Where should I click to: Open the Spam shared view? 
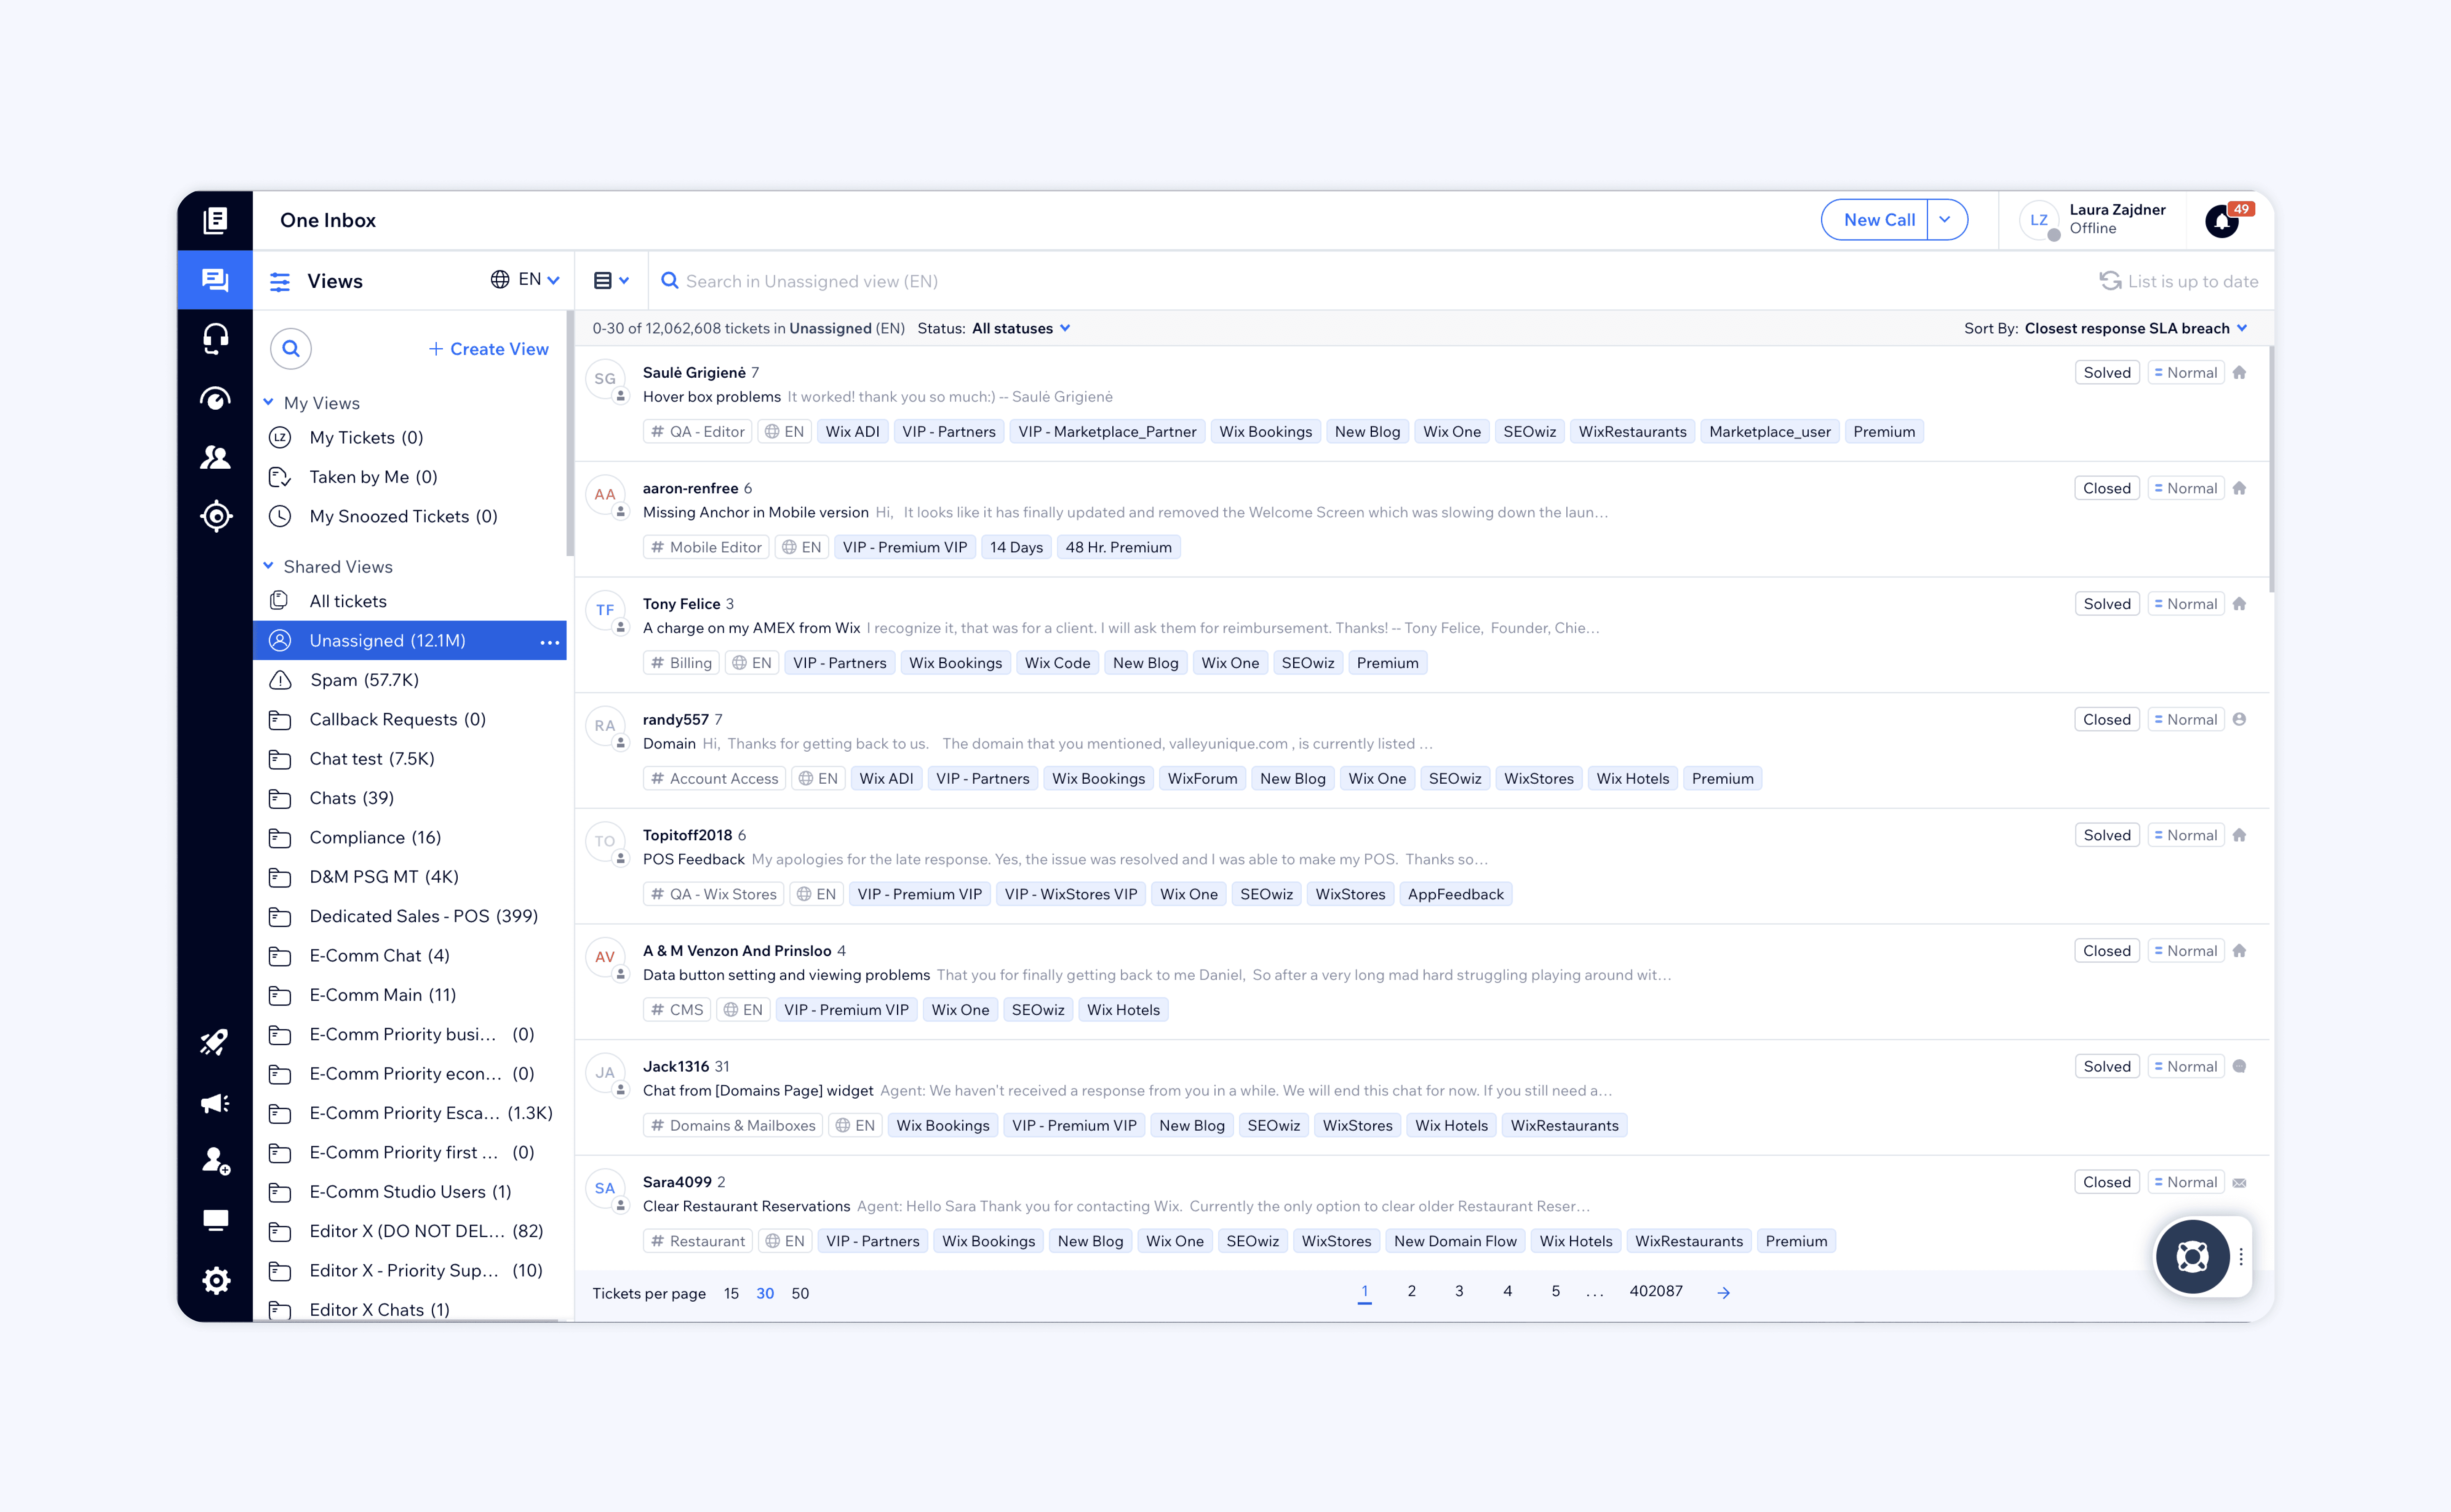pos(364,680)
